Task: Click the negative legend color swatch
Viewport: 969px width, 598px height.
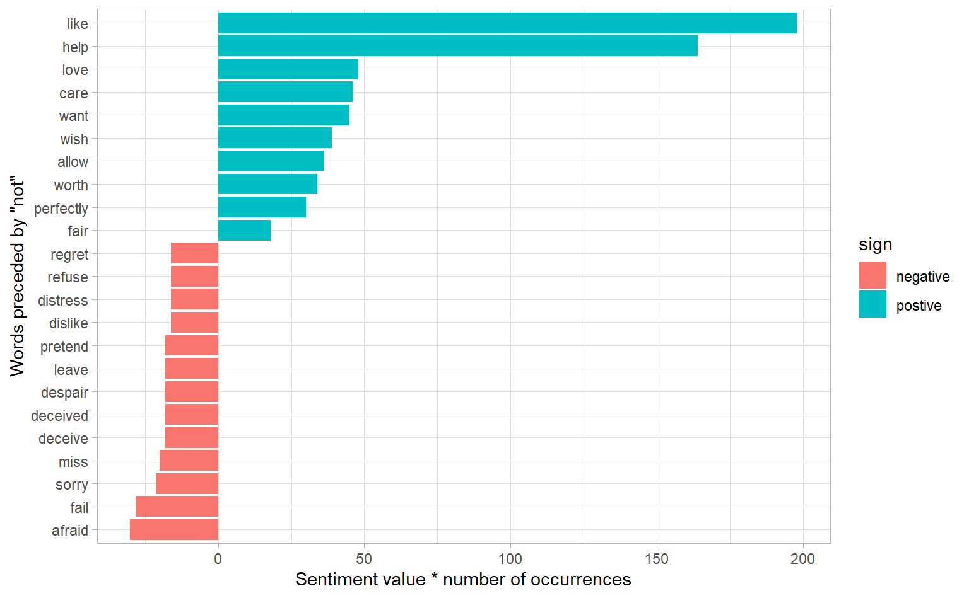Action: pyautogui.click(x=872, y=275)
